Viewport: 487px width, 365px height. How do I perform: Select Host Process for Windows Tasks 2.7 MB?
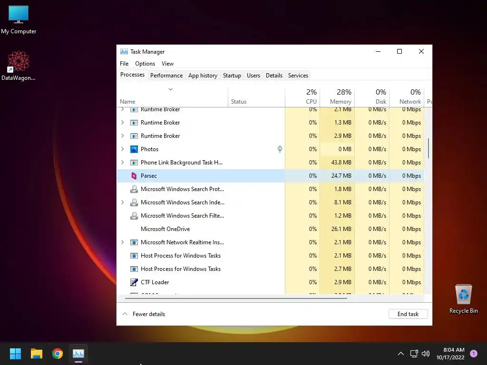tap(270, 269)
